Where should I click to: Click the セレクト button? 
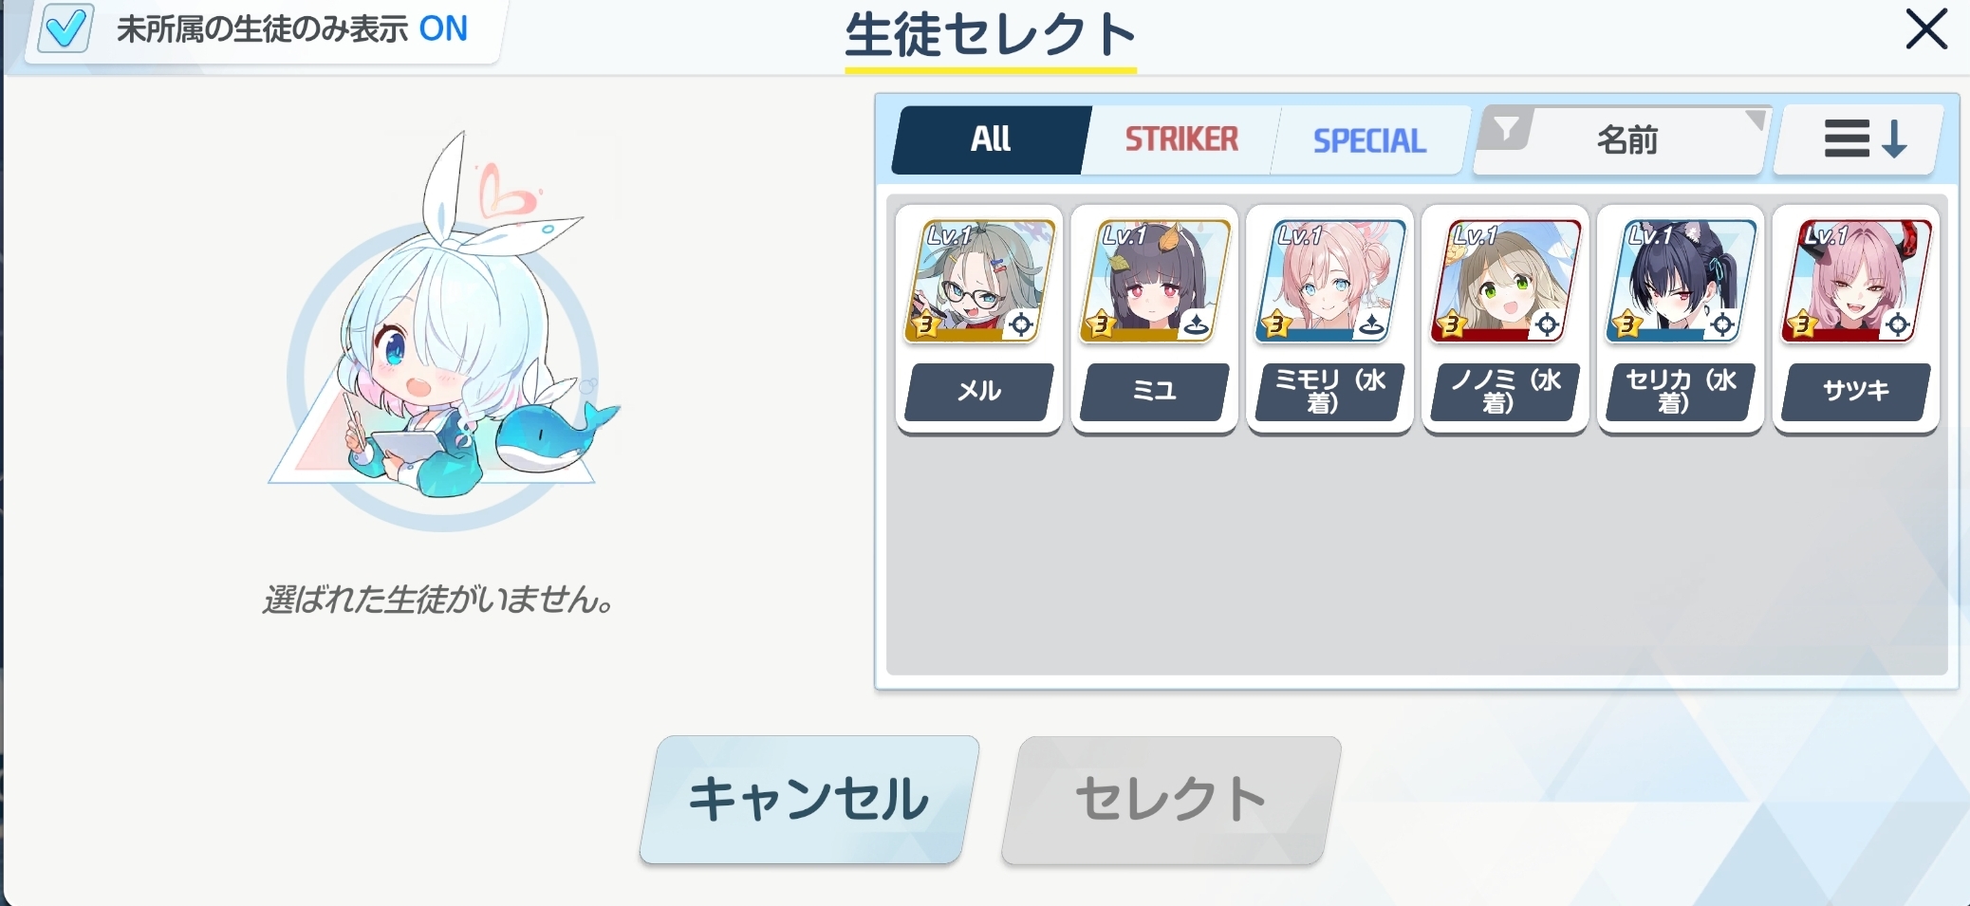(x=1171, y=799)
